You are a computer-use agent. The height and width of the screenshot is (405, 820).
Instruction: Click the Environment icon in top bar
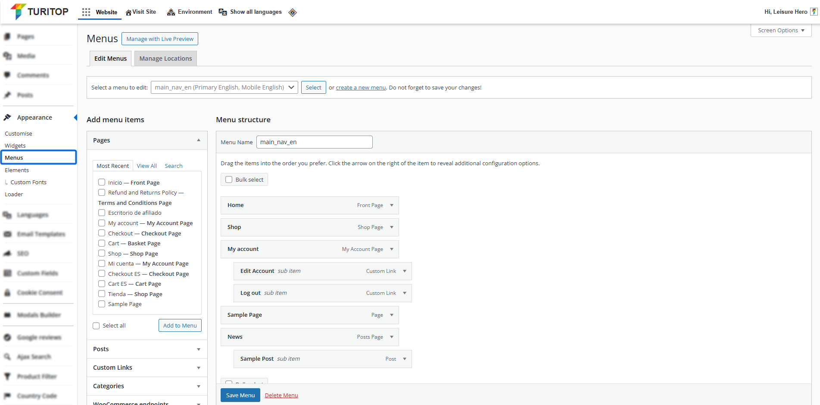click(171, 12)
